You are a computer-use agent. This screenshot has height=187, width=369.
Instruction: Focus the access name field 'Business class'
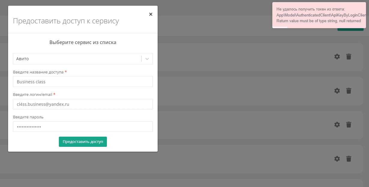point(83,82)
